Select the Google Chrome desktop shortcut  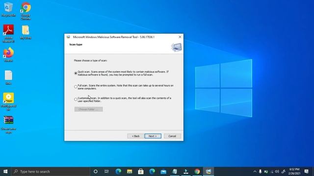pos(26,11)
